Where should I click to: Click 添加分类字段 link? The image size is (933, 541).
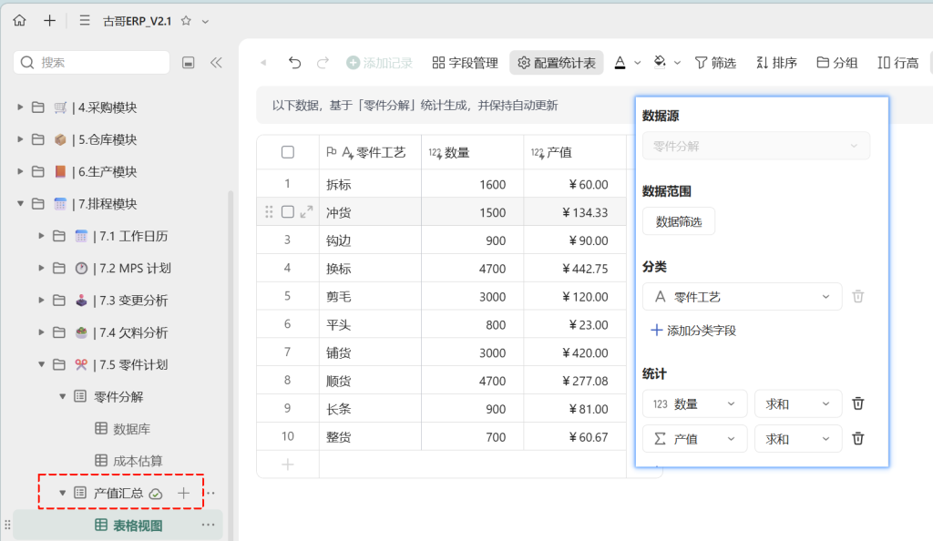pos(693,331)
